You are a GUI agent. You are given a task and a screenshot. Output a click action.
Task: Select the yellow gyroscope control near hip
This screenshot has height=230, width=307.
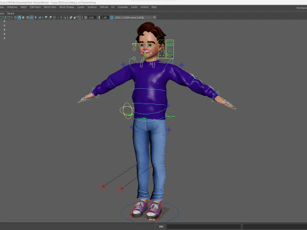tap(127, 111)
